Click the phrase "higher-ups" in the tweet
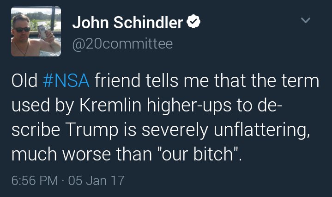The width and height of the screenshot is (332, 197). tap(192, 105)
